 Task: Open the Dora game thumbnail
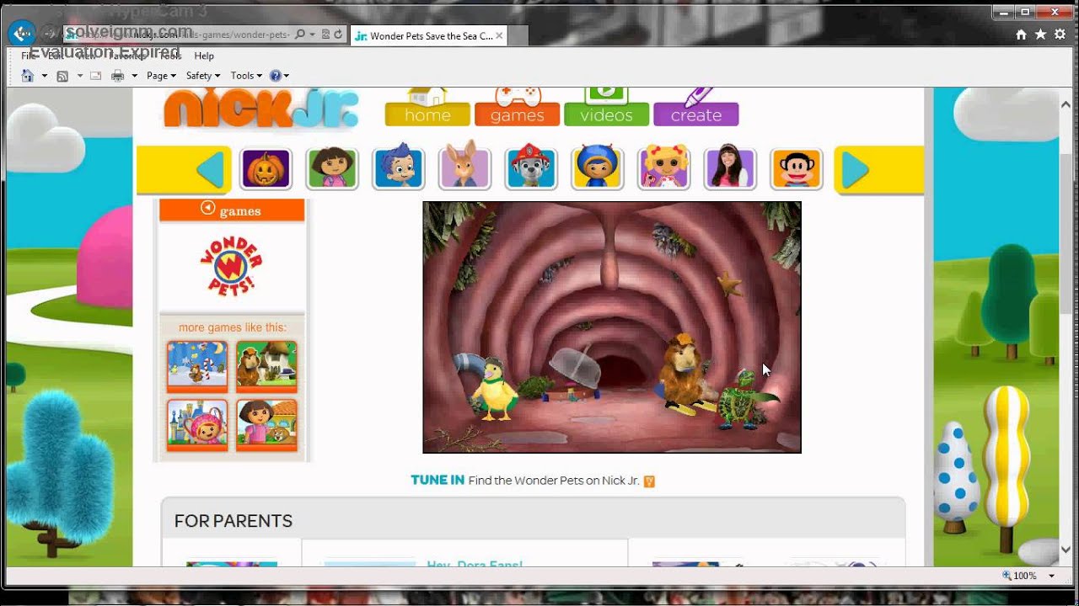click(x=266, y=425)
